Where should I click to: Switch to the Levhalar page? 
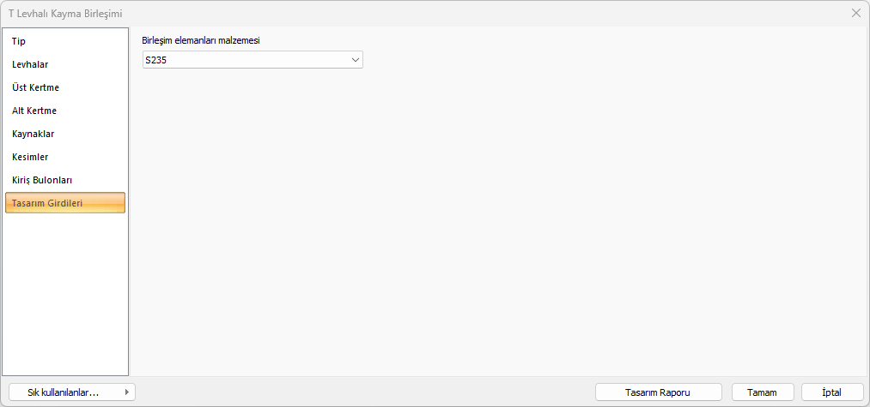pos(30,64)
